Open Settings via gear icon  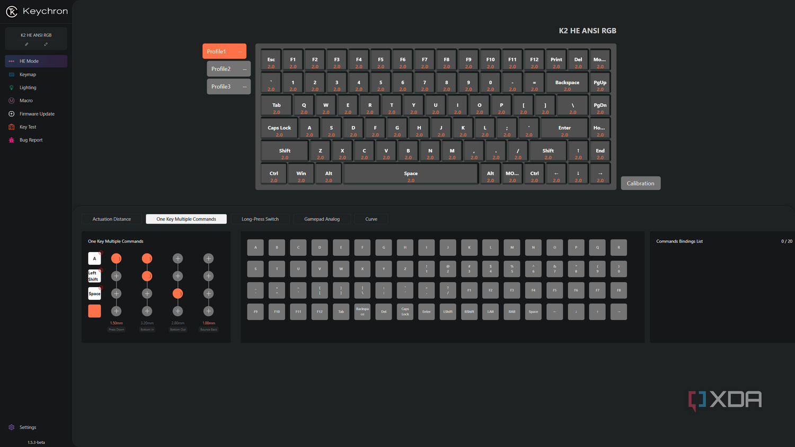[x=12, y=427]
